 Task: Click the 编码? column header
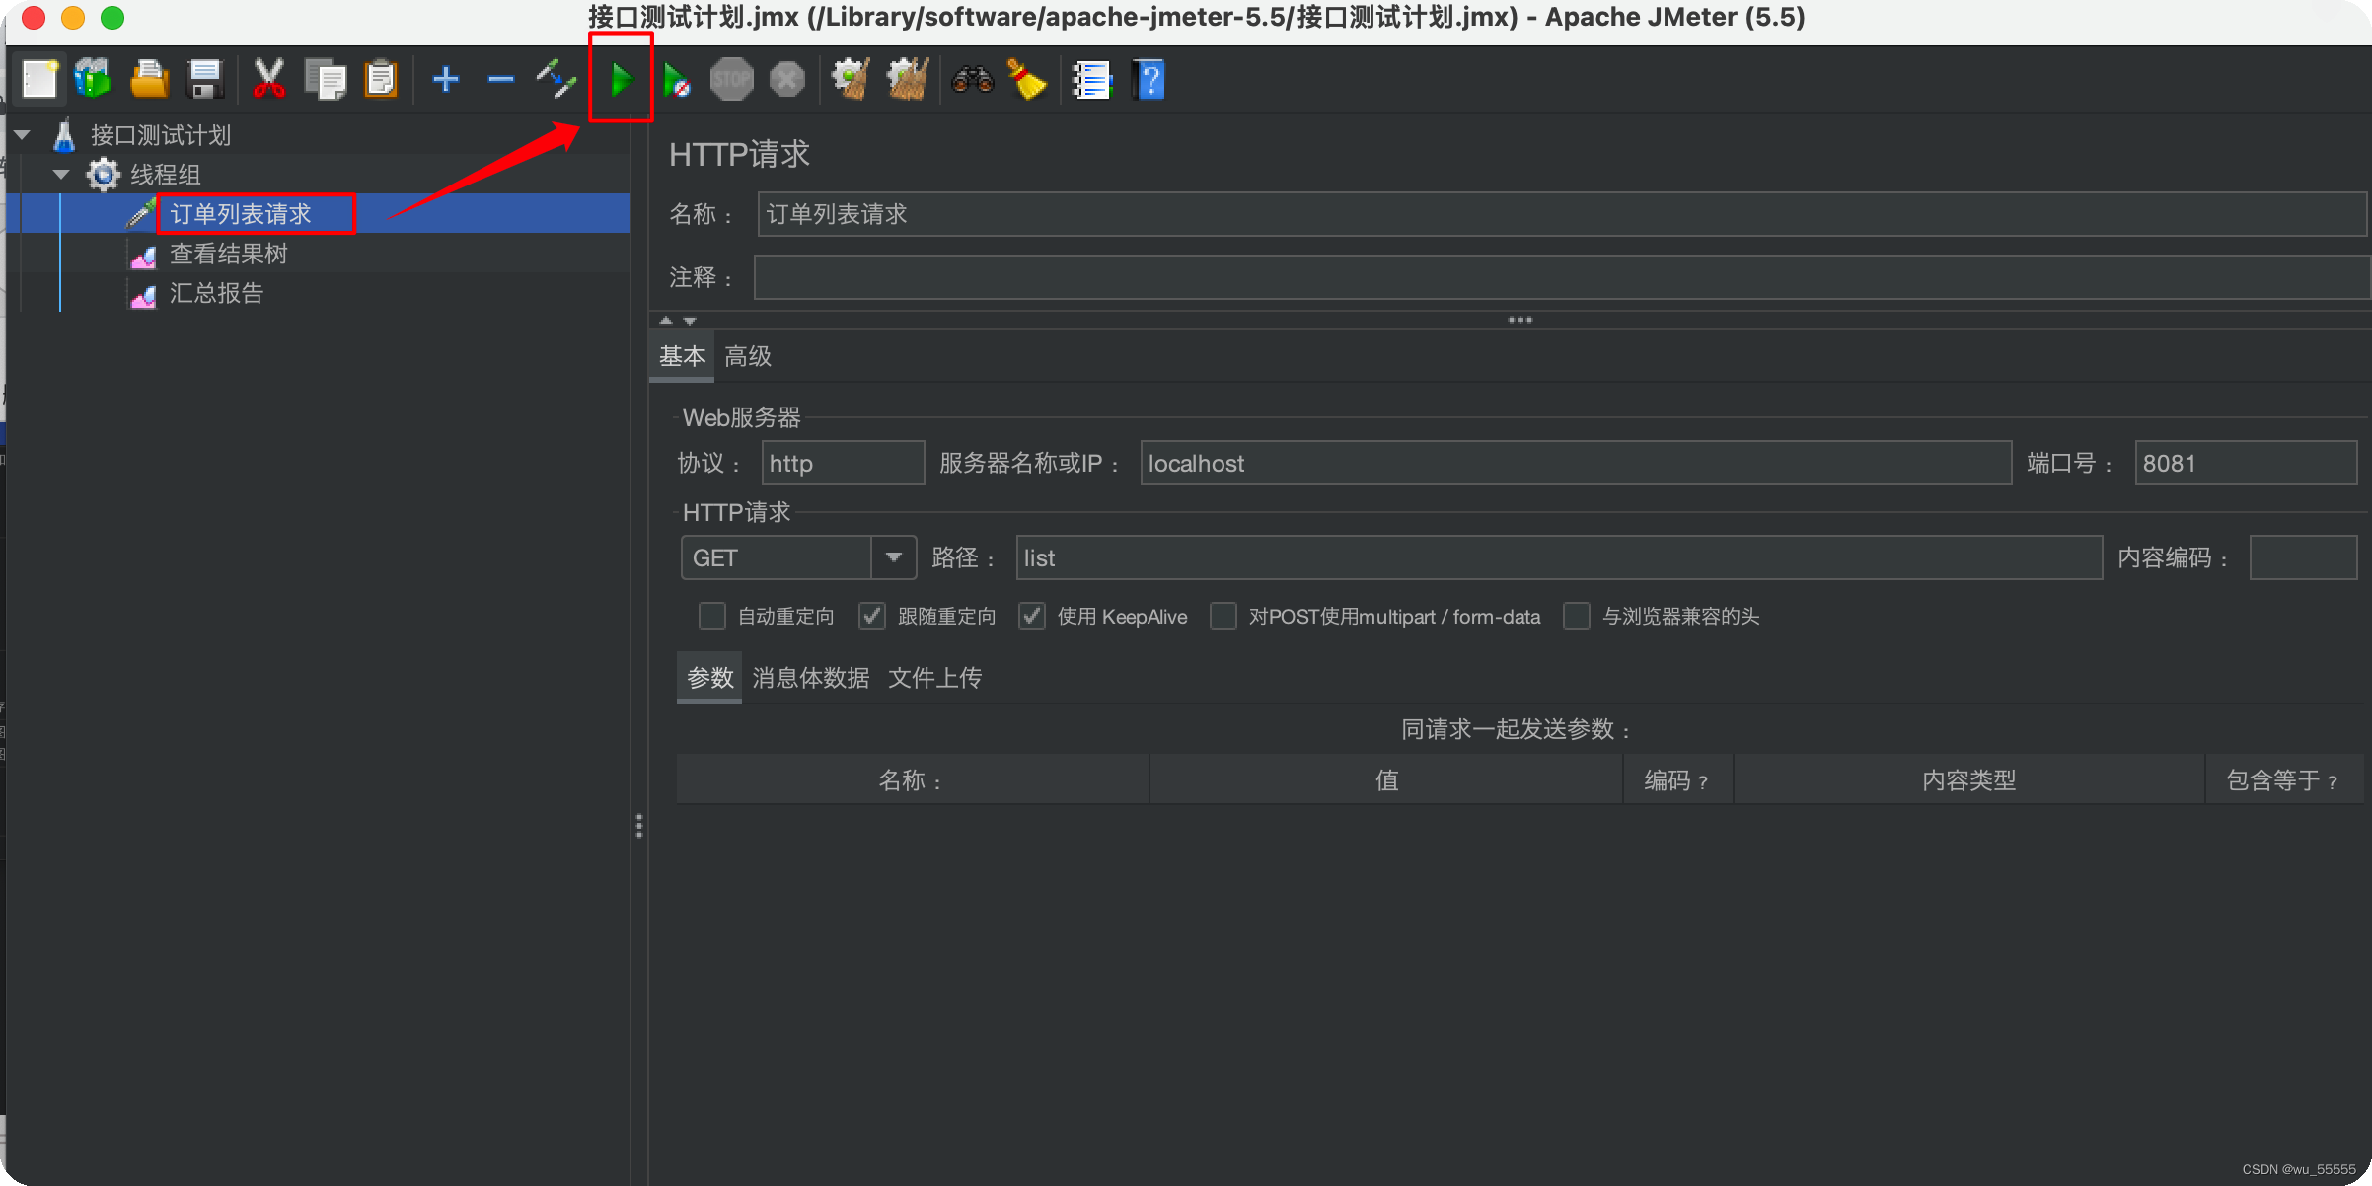coord(1677,780)
